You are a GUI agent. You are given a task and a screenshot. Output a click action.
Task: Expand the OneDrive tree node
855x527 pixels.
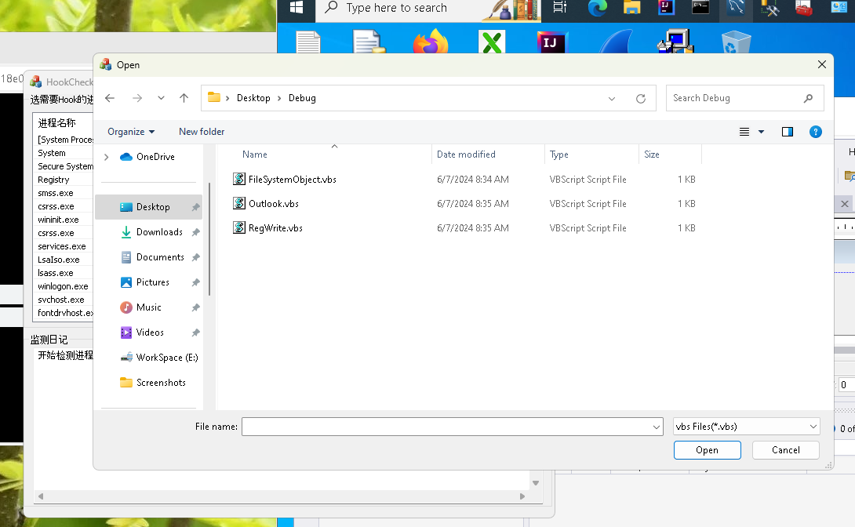[107, 157]
